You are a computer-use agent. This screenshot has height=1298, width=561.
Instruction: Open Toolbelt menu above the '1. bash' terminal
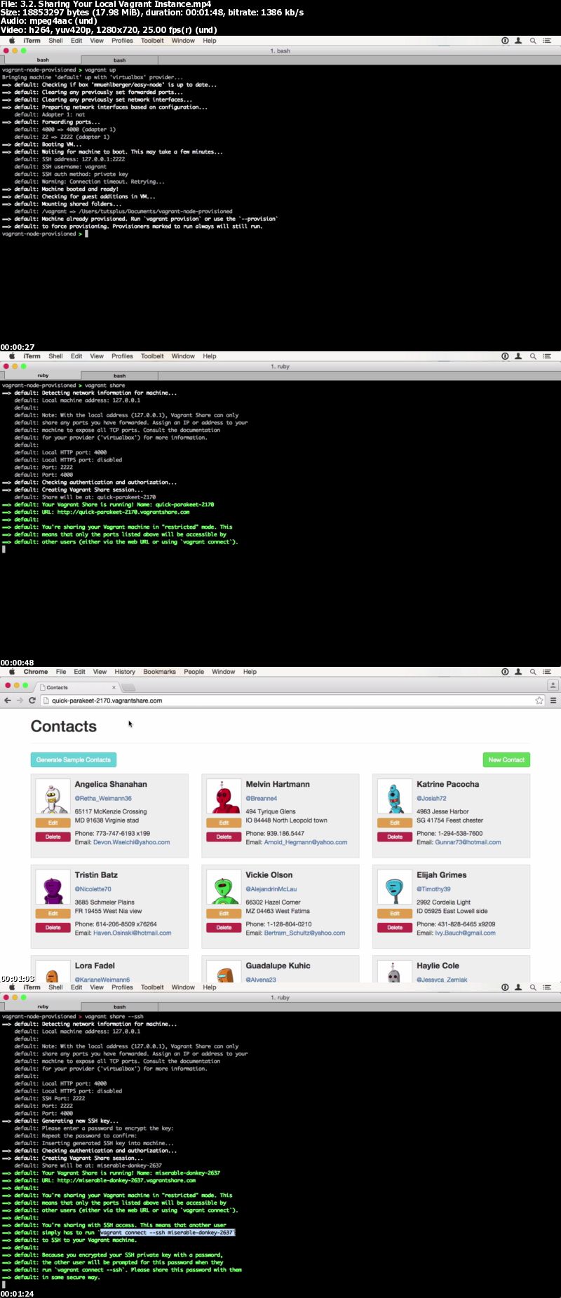click(x=152, y=41)
